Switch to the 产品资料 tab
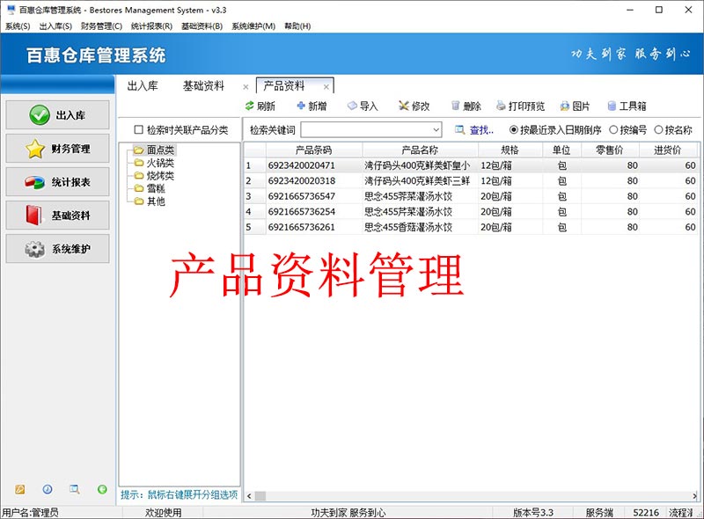 tap(283, 85)
